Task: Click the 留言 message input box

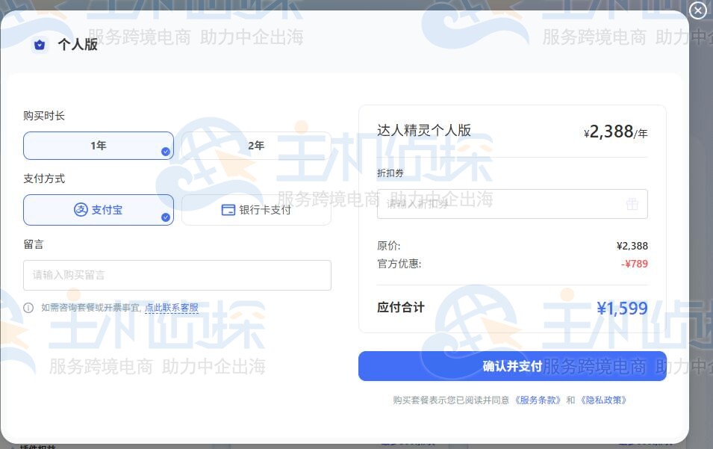Action: (x=177, y=275)
